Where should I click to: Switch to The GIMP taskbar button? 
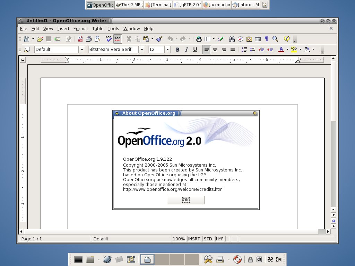129,5
